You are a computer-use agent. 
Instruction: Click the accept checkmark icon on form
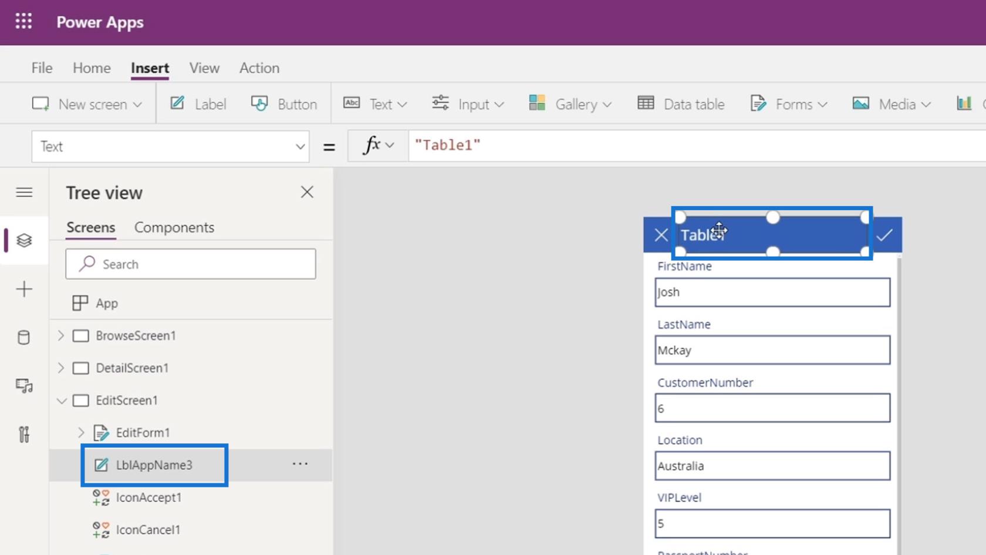click(884, 235)
